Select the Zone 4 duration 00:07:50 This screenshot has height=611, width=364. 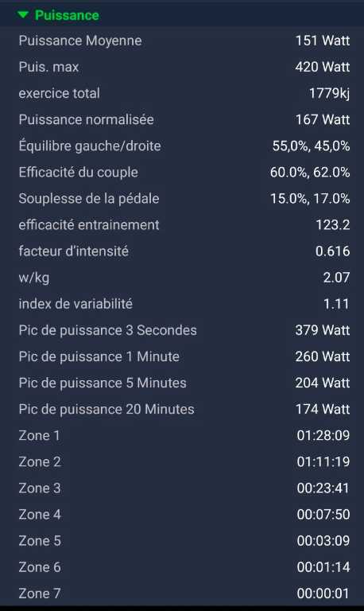pos(323,515)
